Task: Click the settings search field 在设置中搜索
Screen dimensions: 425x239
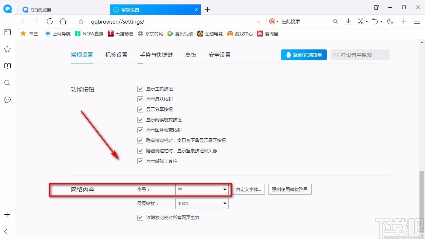Action: point(360,55)
